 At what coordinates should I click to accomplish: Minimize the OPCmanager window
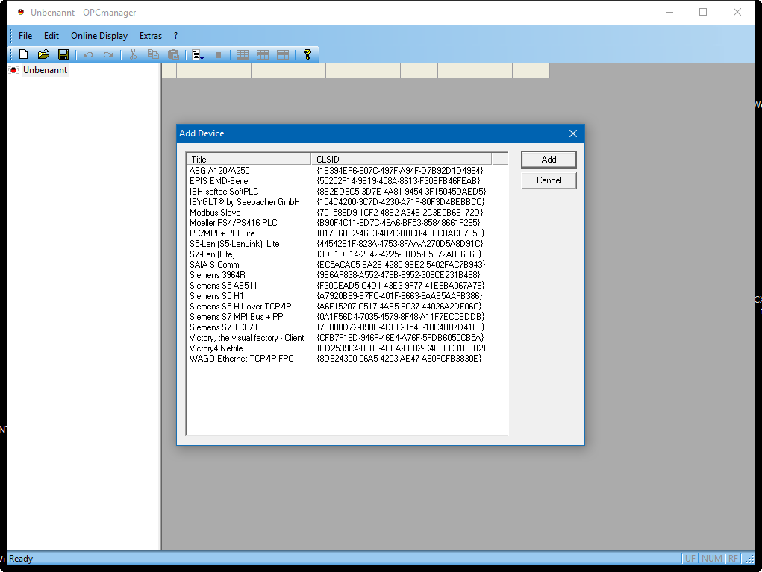click(x=669, y=12)
